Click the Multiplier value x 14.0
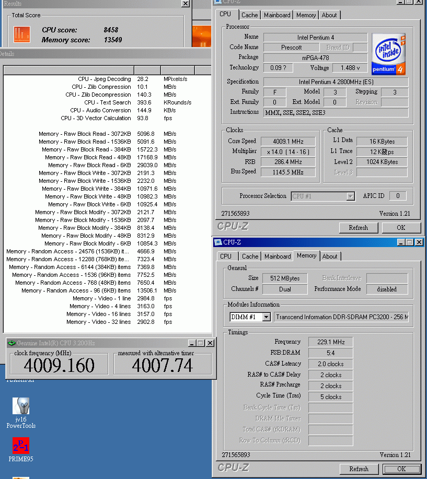The width and height of the screenshot is (427, 479). (288, 152)
